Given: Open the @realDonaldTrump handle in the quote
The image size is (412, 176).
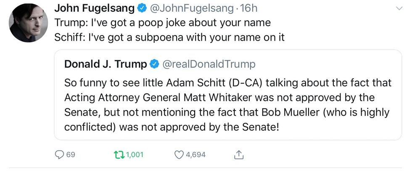Looking at the screenshot, I should [x=208, y=64].
